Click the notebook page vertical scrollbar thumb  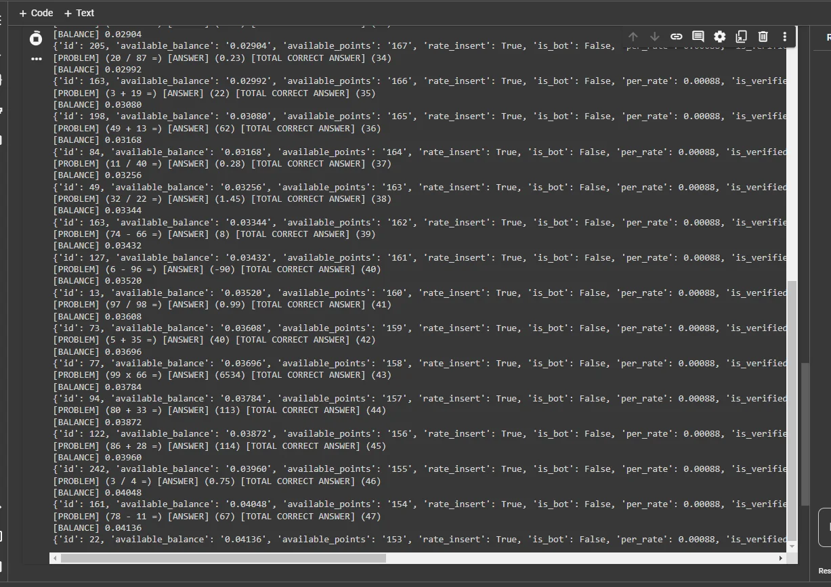pyautogui.click(x=805, y=434)
